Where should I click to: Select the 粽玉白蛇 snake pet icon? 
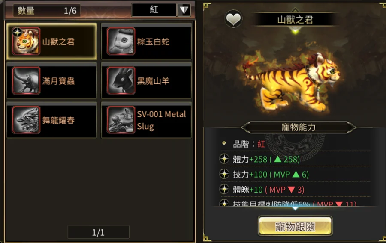121,41
